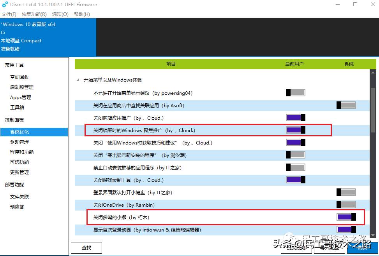This screenshot has width=379, height=256.
Task: Minimize the Dism++ window
Action: tap(338, 4)
